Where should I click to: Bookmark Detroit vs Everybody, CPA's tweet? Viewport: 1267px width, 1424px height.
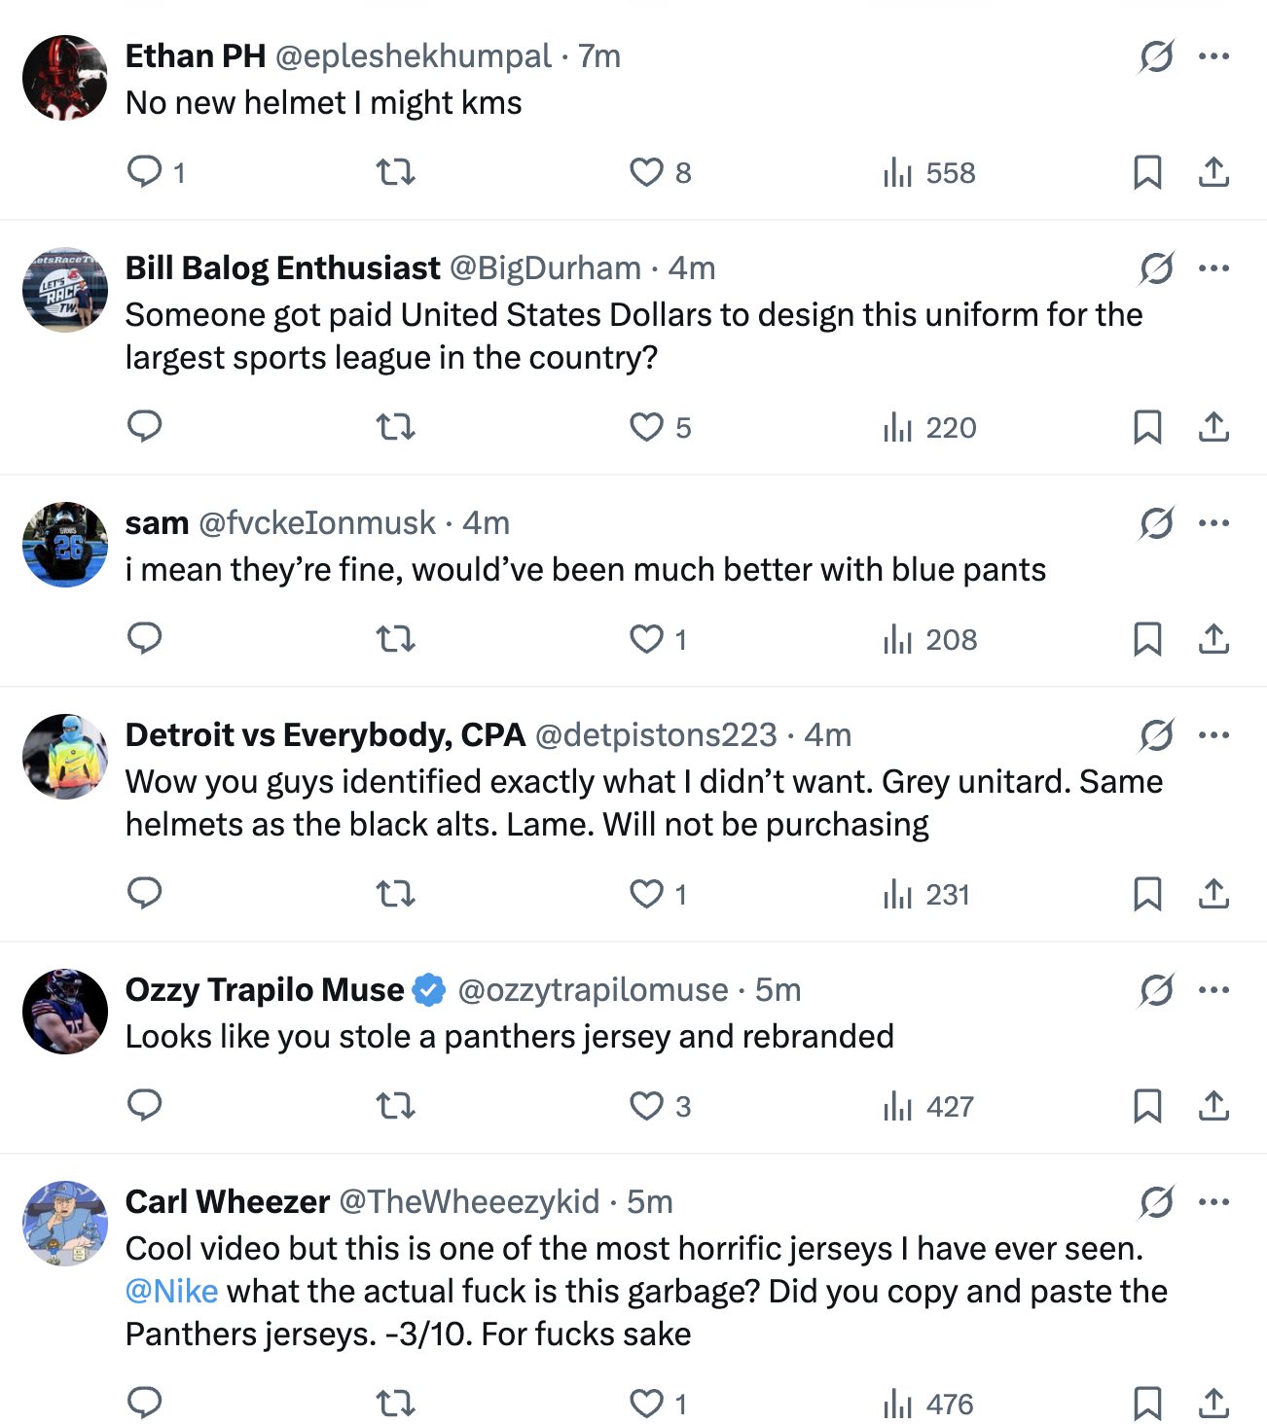[1147, 894]
